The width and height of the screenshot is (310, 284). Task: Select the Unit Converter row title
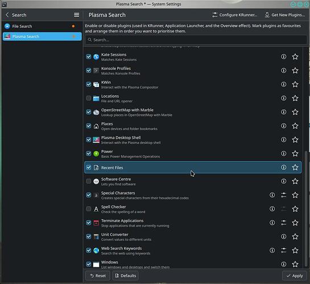click(x=115, y=235)
